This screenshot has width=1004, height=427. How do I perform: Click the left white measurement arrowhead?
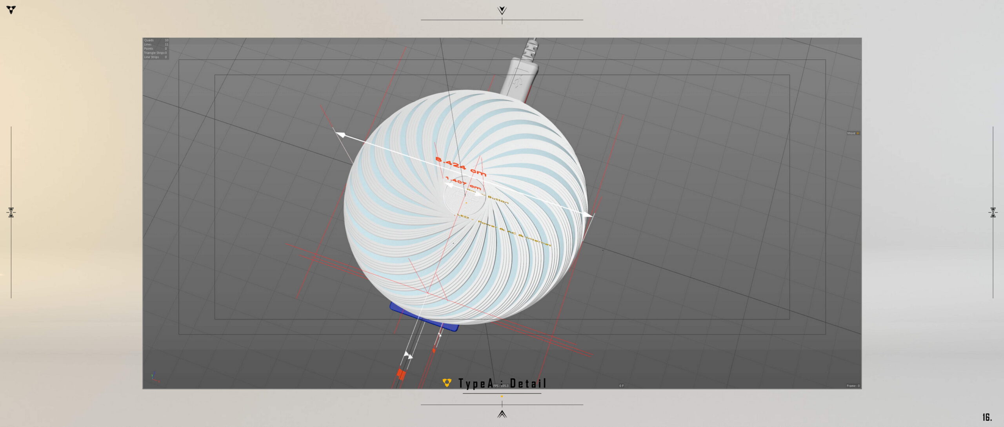pyautogui.click(x=340, y=135)
